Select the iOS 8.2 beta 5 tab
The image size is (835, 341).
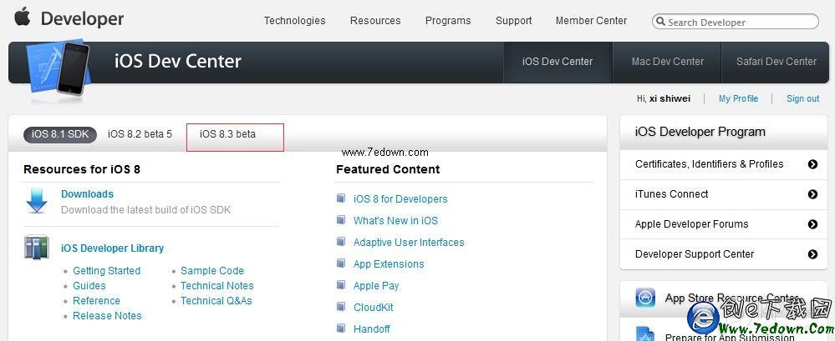pyautogui.click(x=140, y=134)
